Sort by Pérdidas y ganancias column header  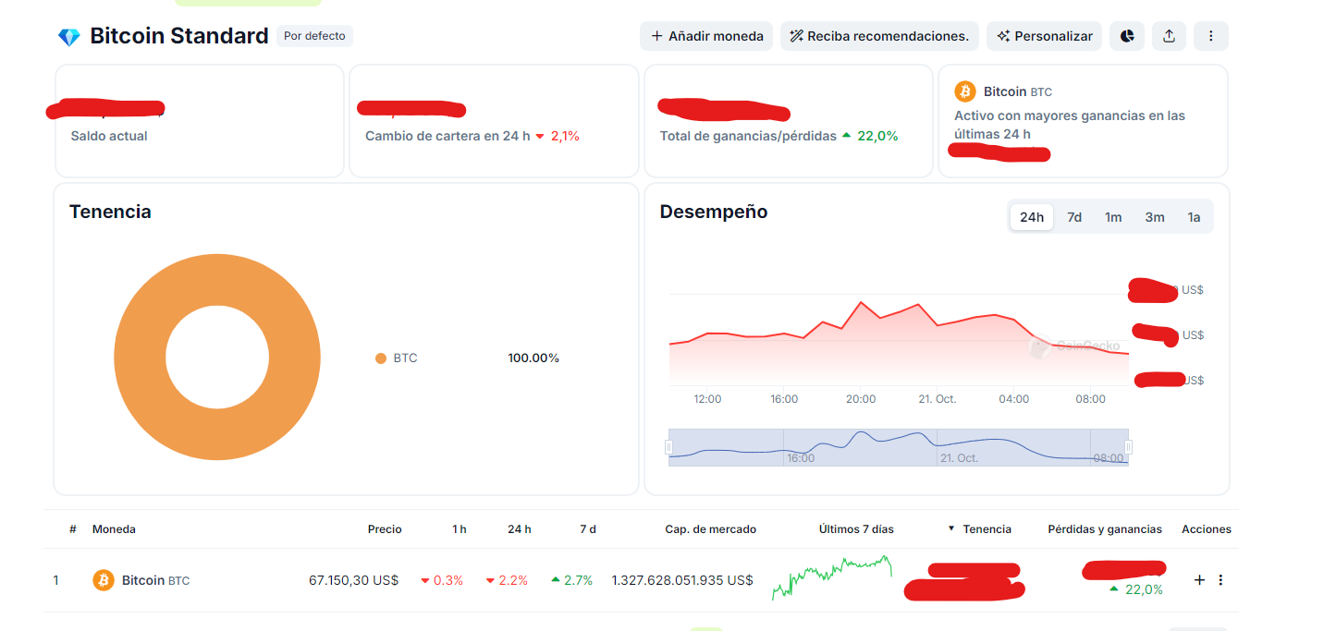tap(1105, 529)
